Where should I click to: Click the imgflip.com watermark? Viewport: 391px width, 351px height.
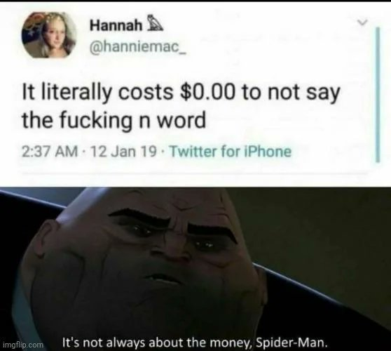(x=23, y=345)
